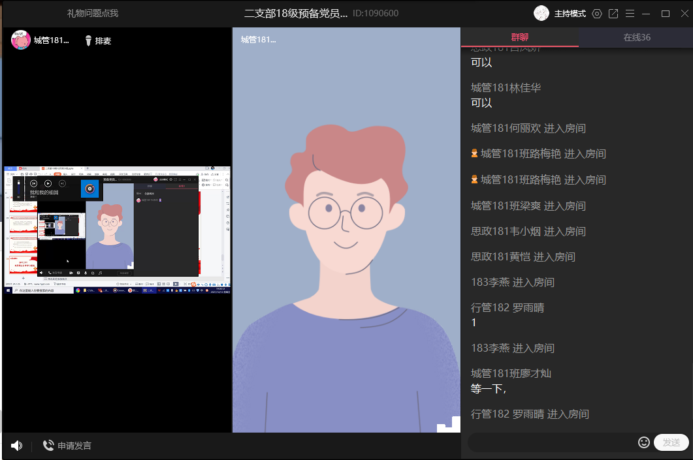This screenshot has height=460, width=693.
Task: Click 礼物问题点我 link in title bar
Action: 93,14
